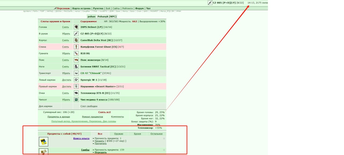Click the CH-47 Chinook transport icon
344x155 pixels.
tap(76, 73)
